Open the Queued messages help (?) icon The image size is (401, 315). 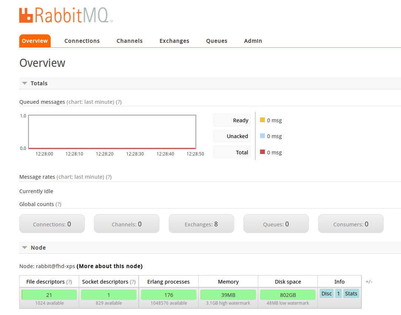point(118,102)
